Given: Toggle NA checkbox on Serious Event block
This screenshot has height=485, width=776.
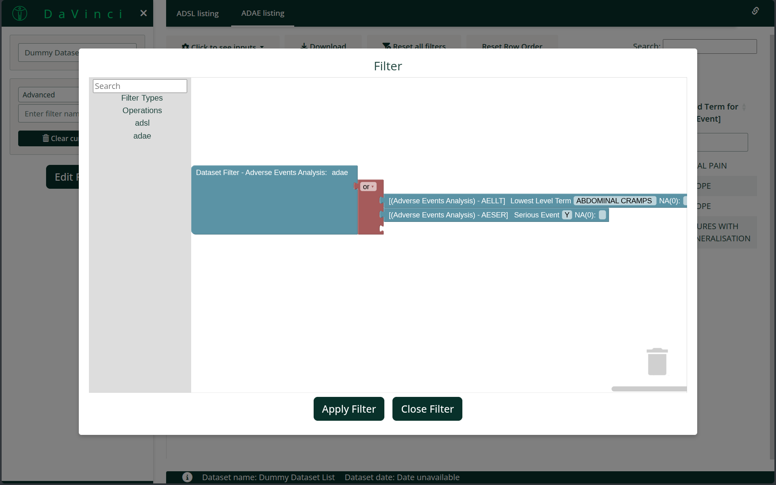Looking at the screenshot, I should [x=602, y=215].
